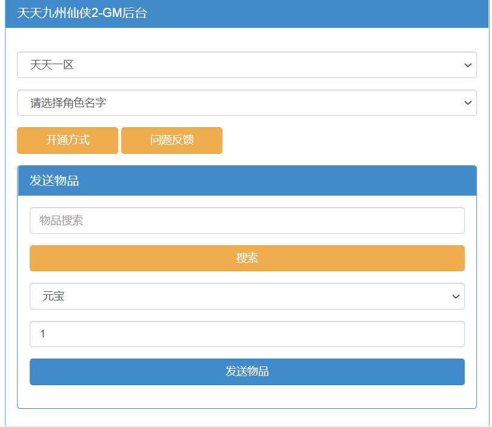Click the 发送物品 panel heading

pyautogui.click(x=55, y=181)
